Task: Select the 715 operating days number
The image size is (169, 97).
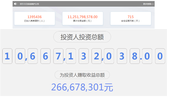Action: point(131,17)
